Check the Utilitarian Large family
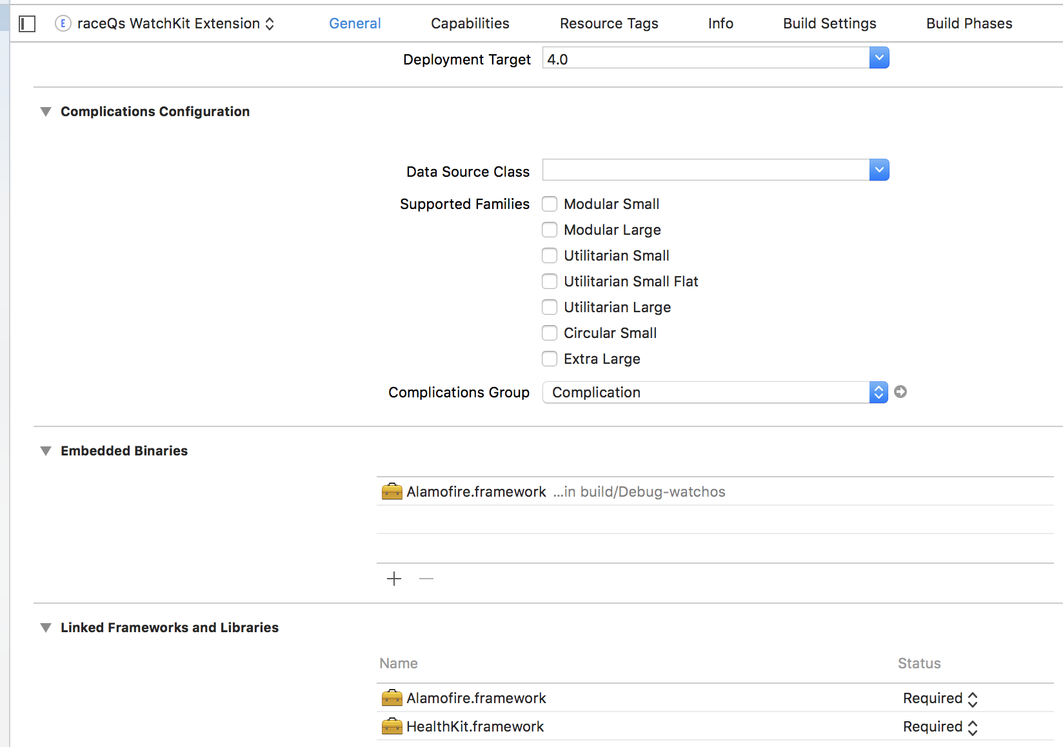Image resolution: width=1063 pixels, height=747 pixels. (x=550, y=307)
